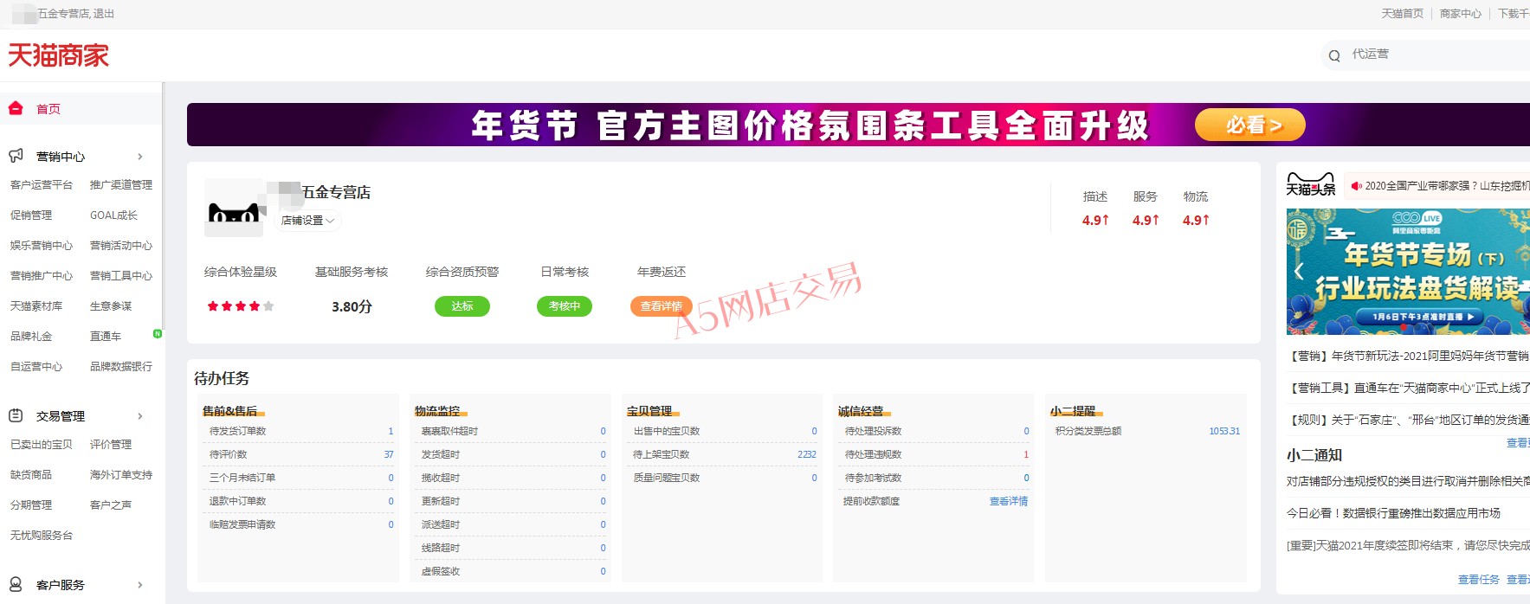Click the 发货超时 row

point(512,454)
